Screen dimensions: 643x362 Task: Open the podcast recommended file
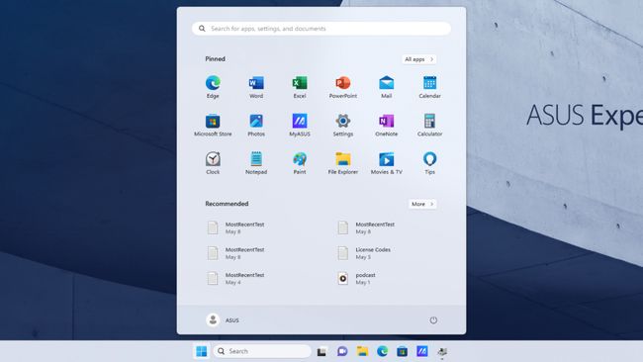357,278
